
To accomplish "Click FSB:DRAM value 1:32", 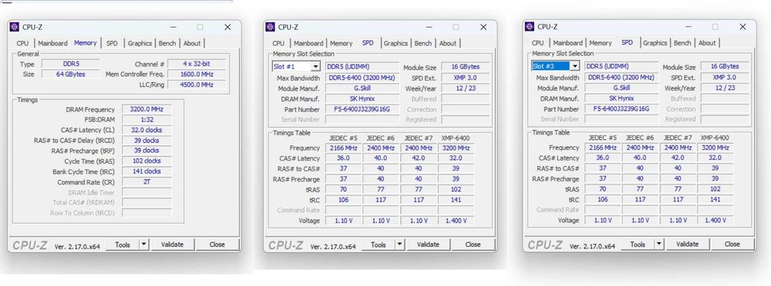I will click(146, 120).
